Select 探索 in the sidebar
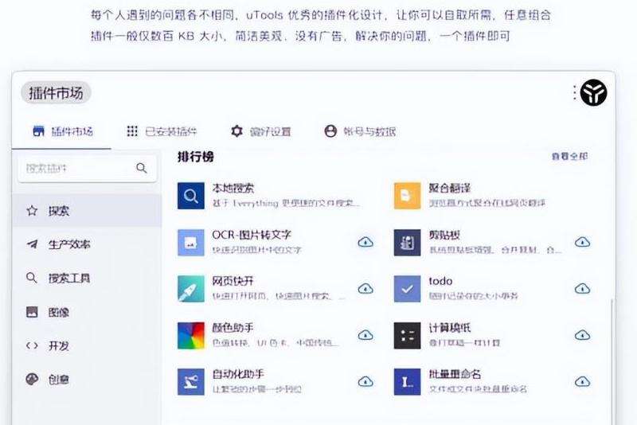This screenshot has width=637, height=425. 87,211
